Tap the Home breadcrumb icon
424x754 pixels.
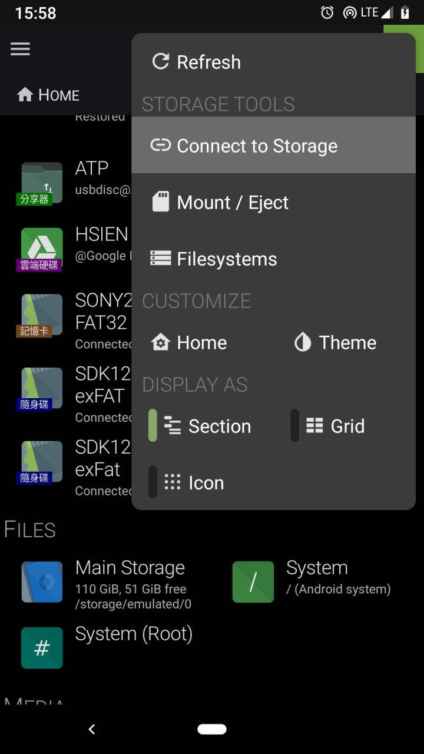[x=25, y=95]
